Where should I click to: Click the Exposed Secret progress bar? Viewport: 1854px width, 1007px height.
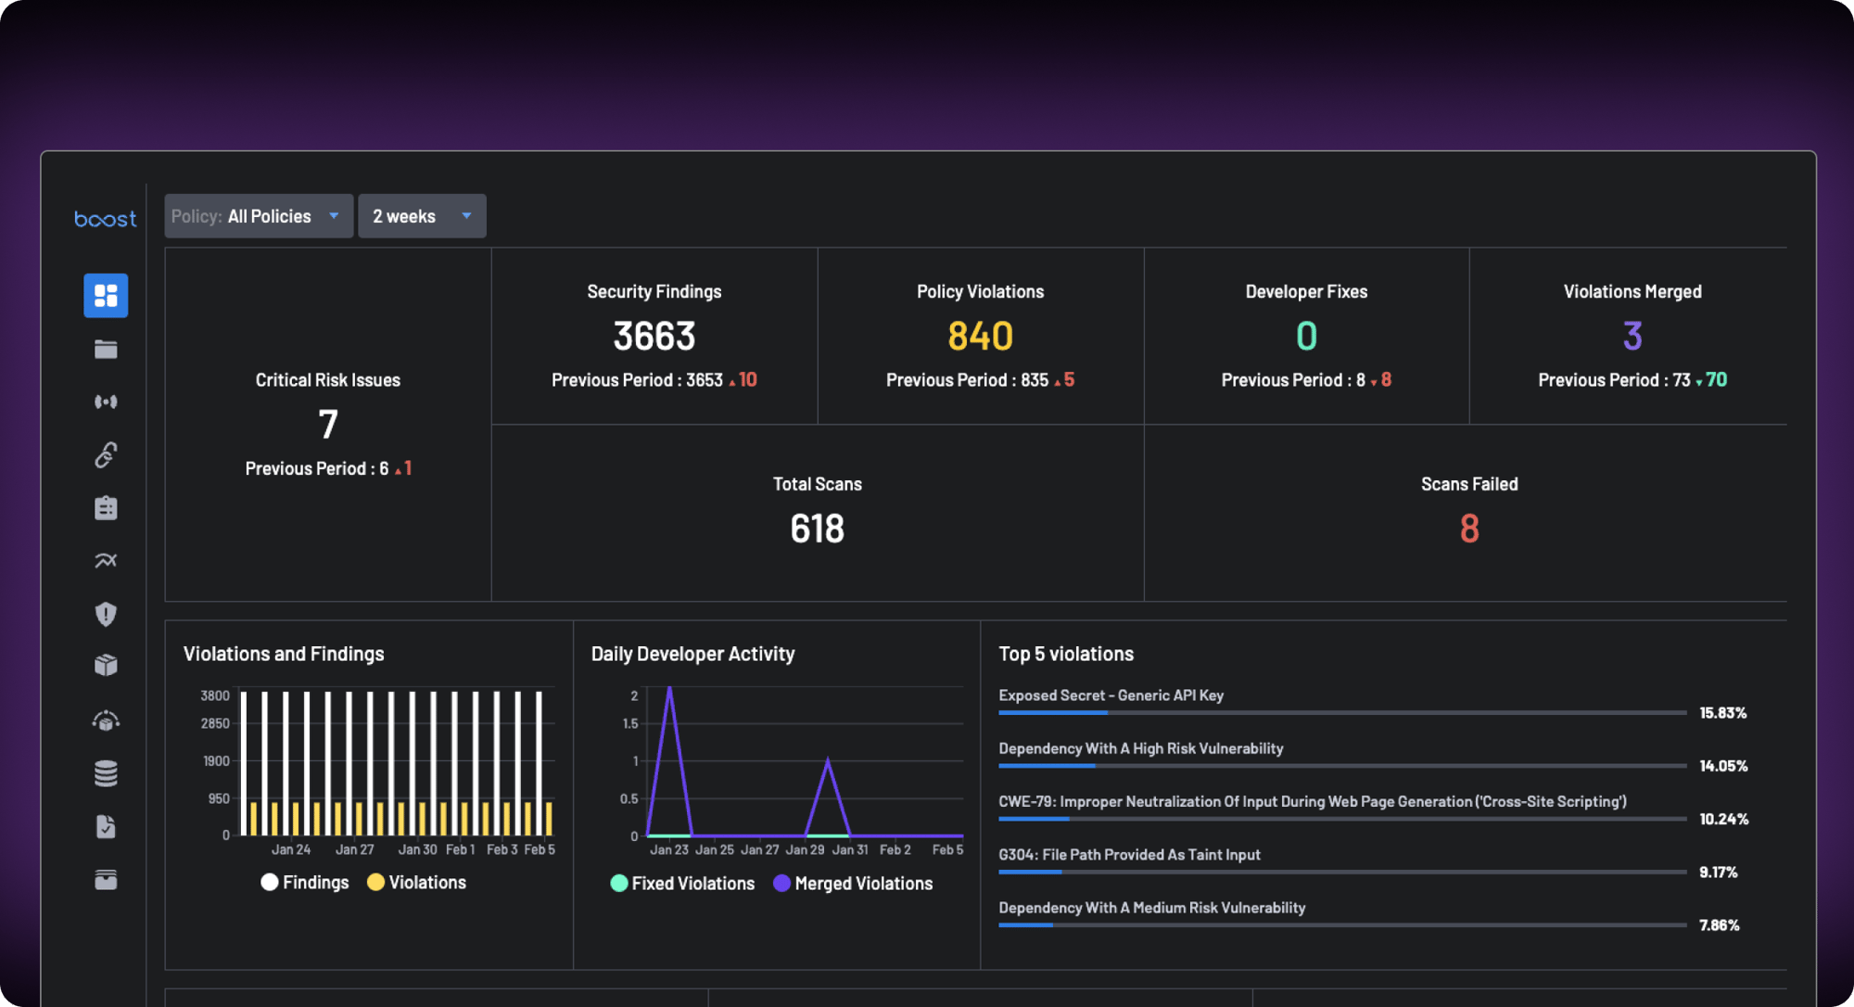[1342, 712]
